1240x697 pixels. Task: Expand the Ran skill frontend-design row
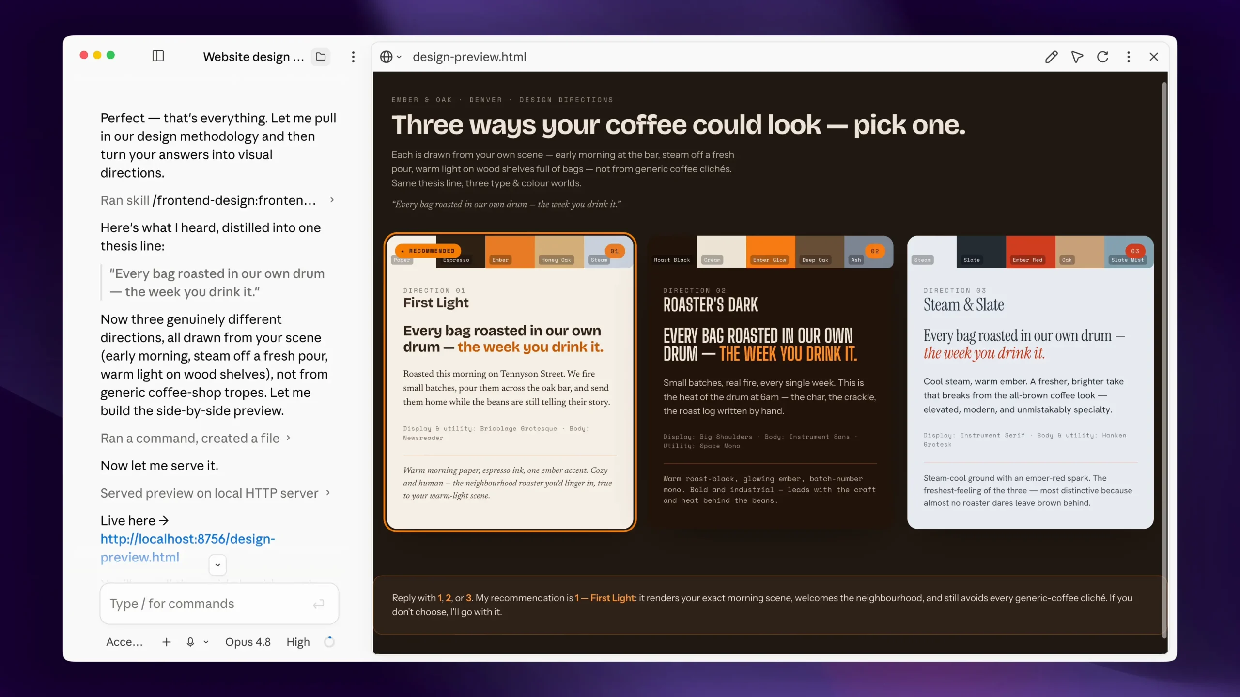217,200
